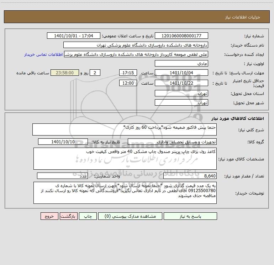
Task: Click the buyer organization name field
Action: coord(136,45)
